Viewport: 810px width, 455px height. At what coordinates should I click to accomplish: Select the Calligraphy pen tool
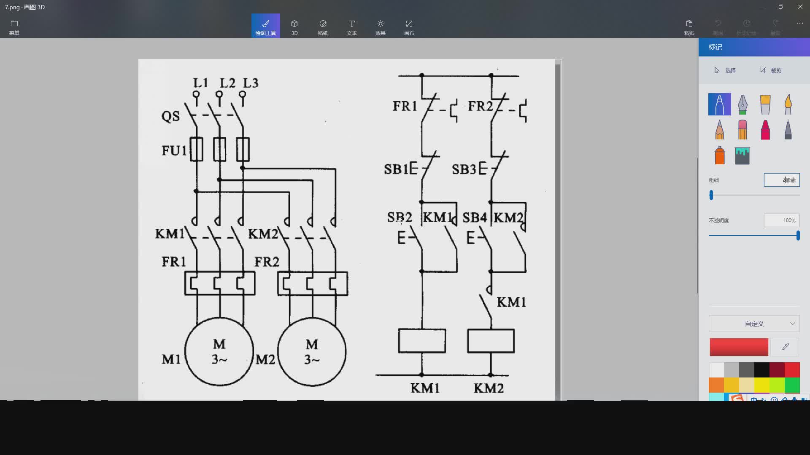pyautogui.click(x=742, y=104)
